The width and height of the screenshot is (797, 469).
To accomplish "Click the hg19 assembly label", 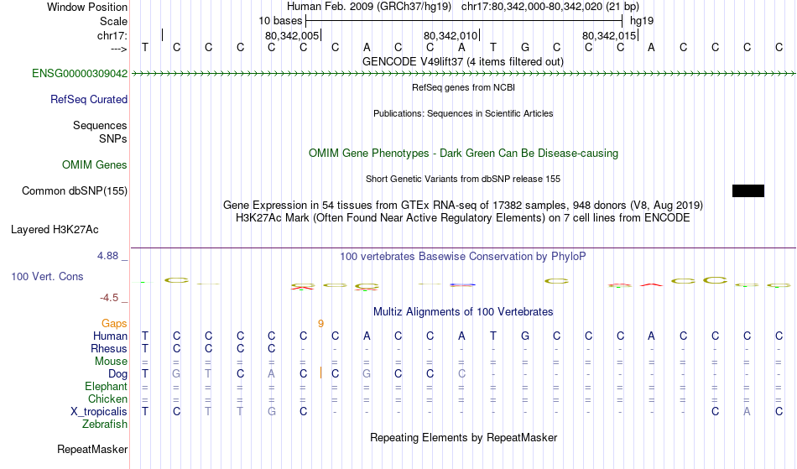I will 642,21.
